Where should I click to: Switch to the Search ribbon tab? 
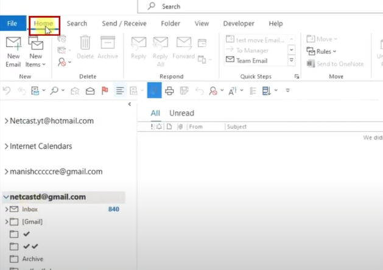click(x=77, y=24)
